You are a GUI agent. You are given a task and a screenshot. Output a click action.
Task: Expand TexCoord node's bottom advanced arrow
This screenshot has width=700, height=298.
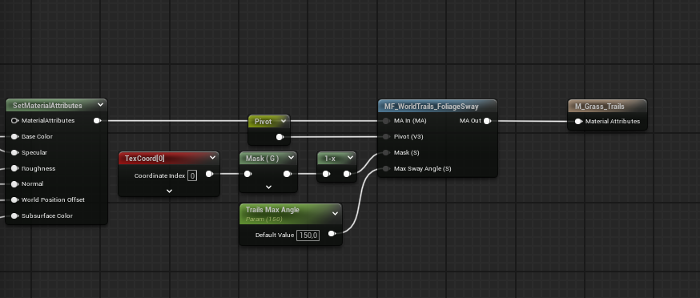click(x=169, y=191)
